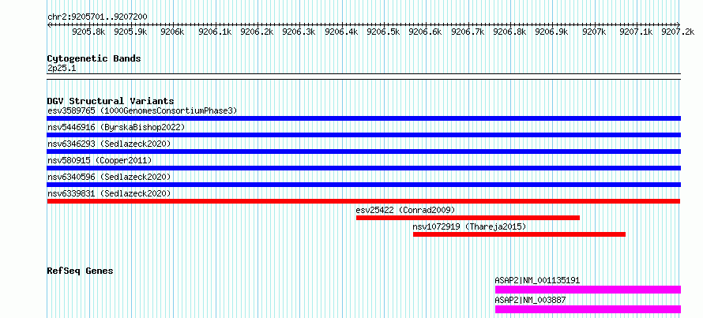Click the 9206.3k ruler tick label
703x318 pixels.
click(x=299, y=32)
